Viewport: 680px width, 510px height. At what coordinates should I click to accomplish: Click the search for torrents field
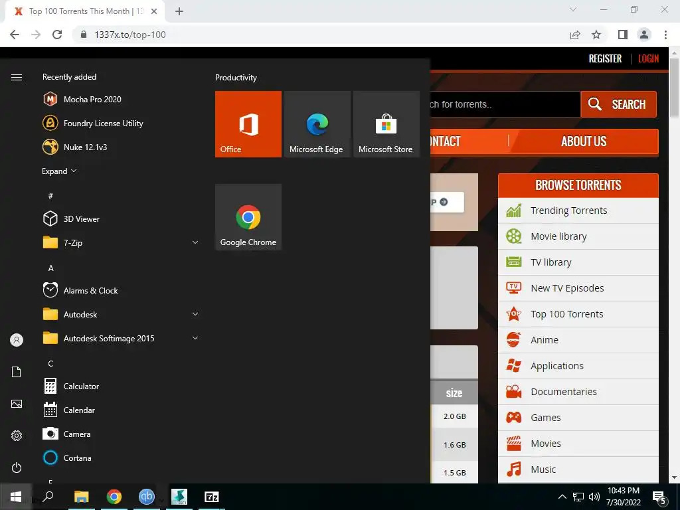[505, 104]
